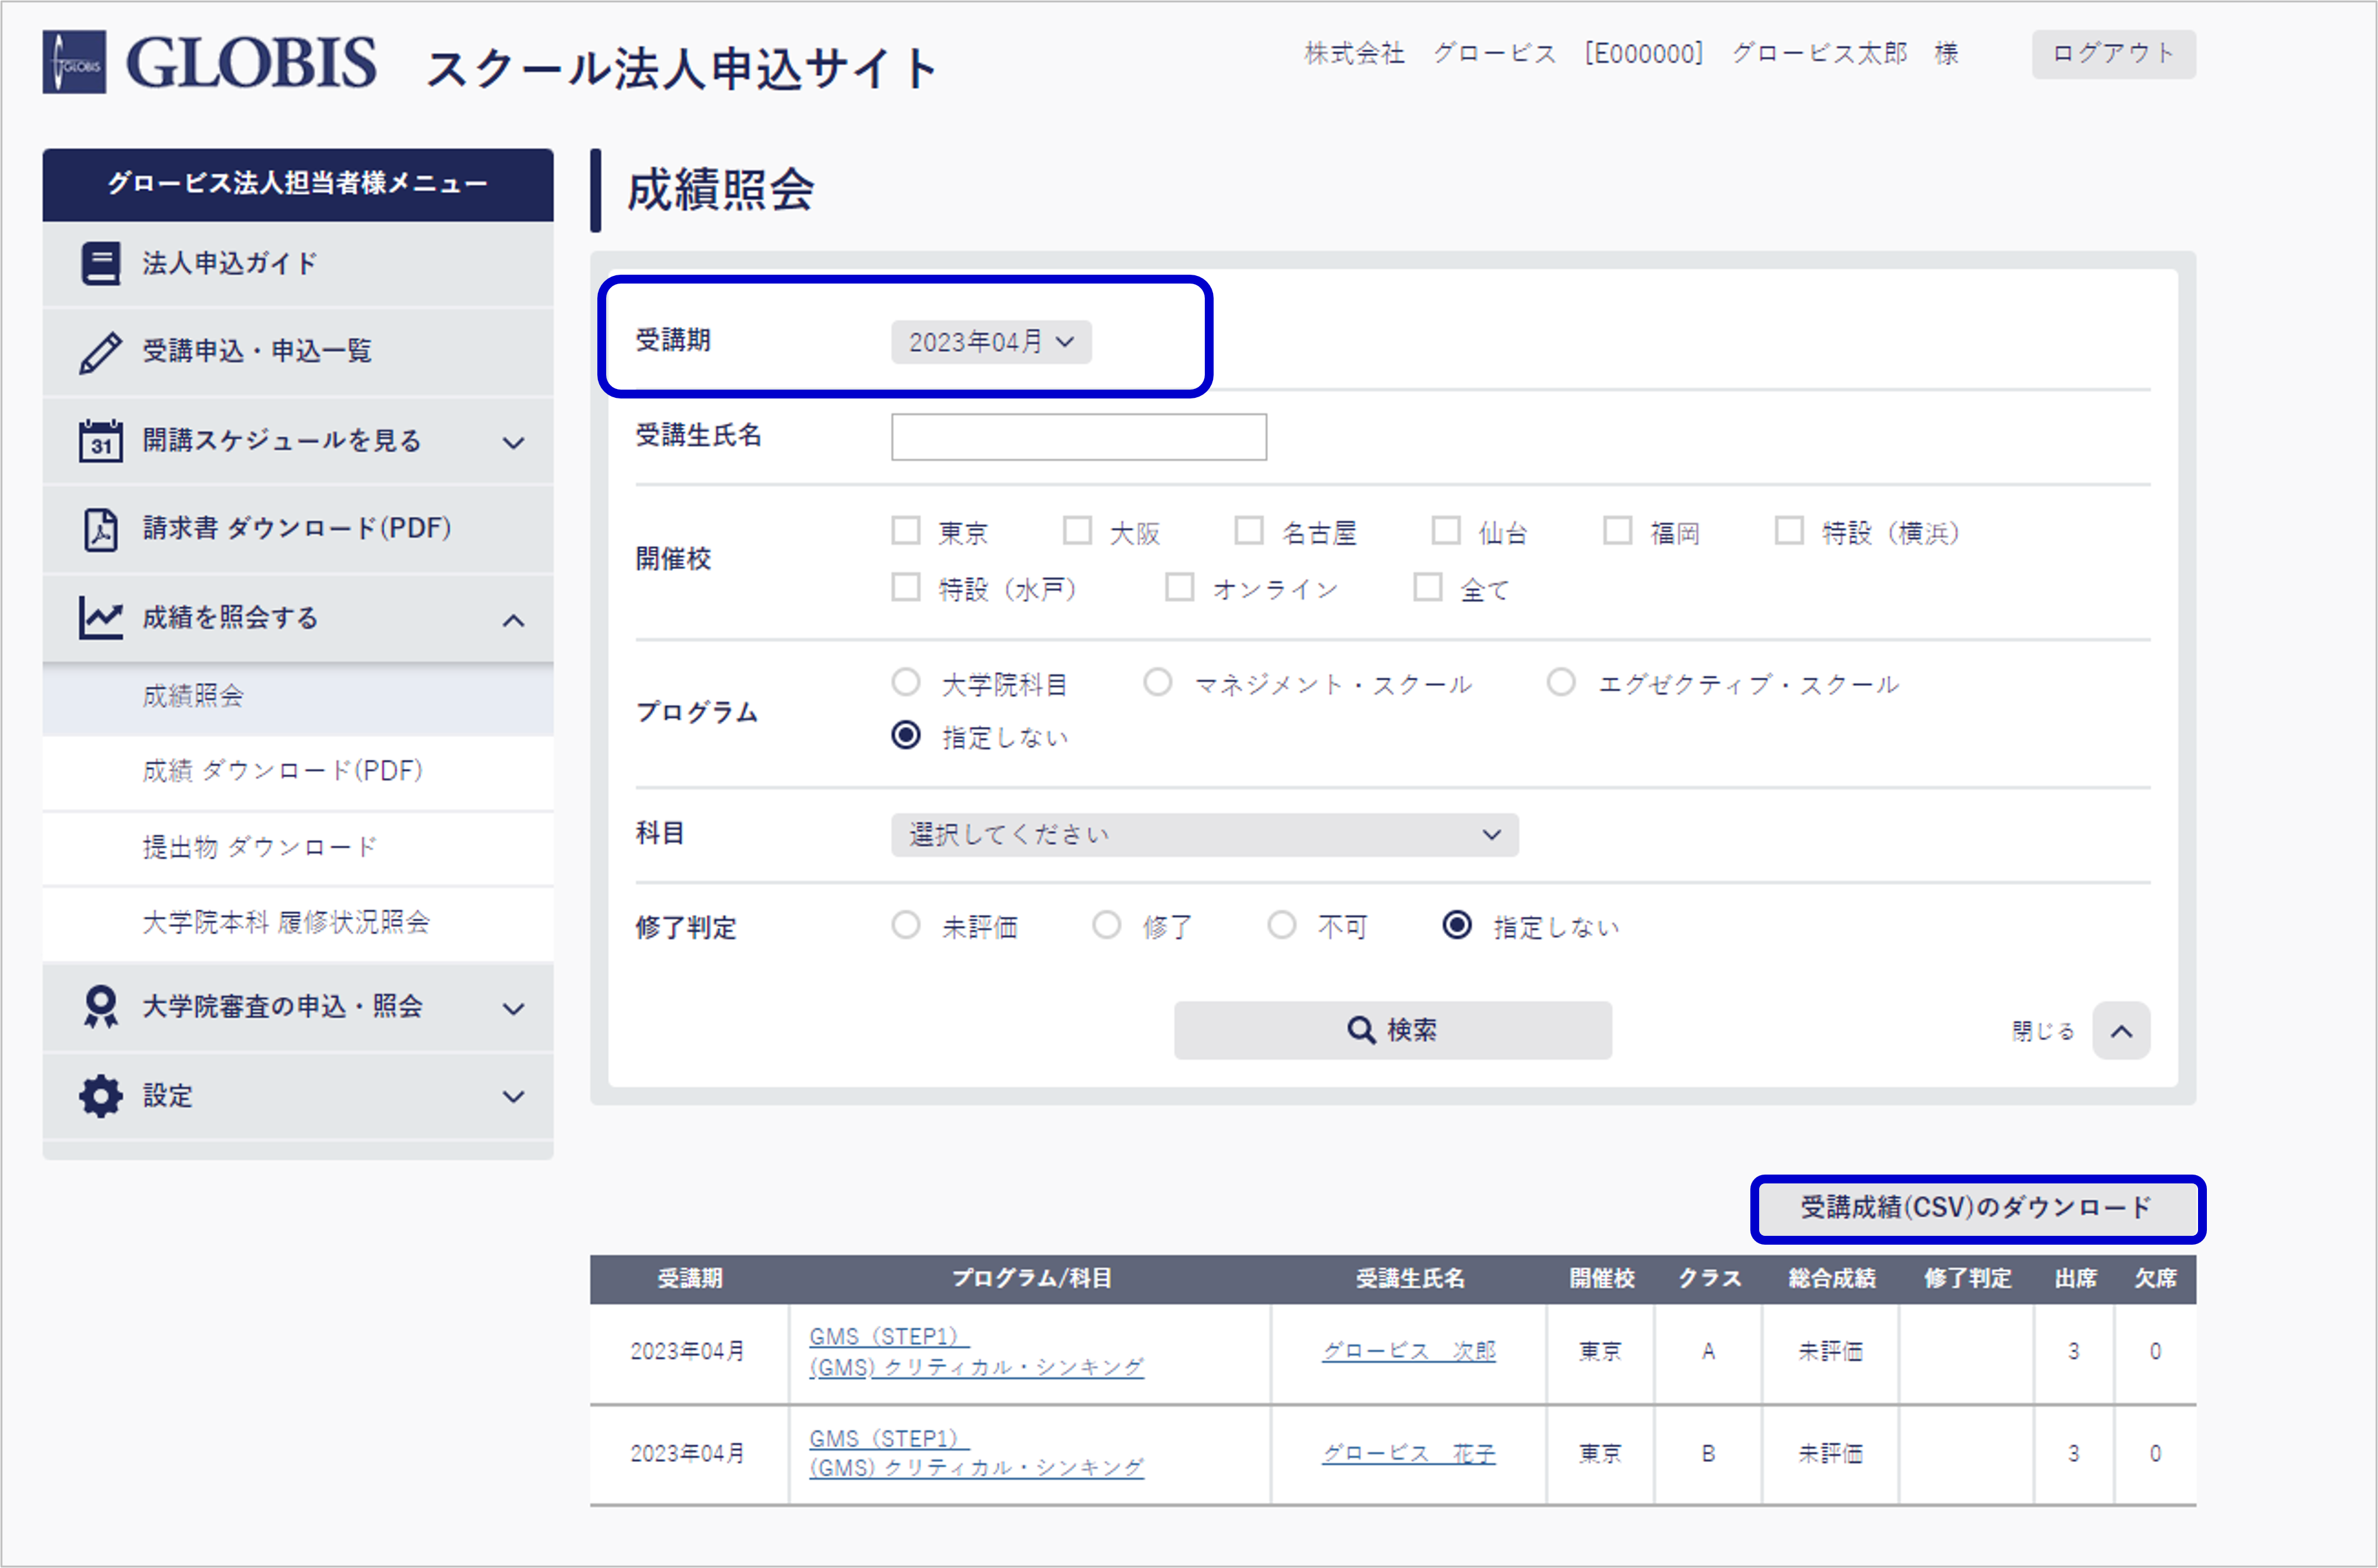
Task: Click the pencil icon for 受講申込・申込一覧
Action: coord(100,352)
